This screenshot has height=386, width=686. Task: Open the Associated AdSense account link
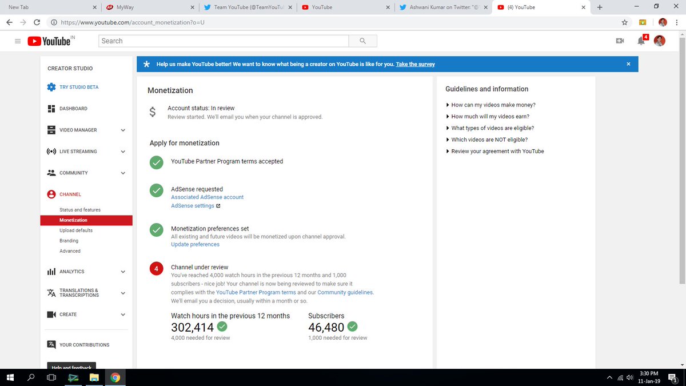pyautogui.click(x=207, y=197)
